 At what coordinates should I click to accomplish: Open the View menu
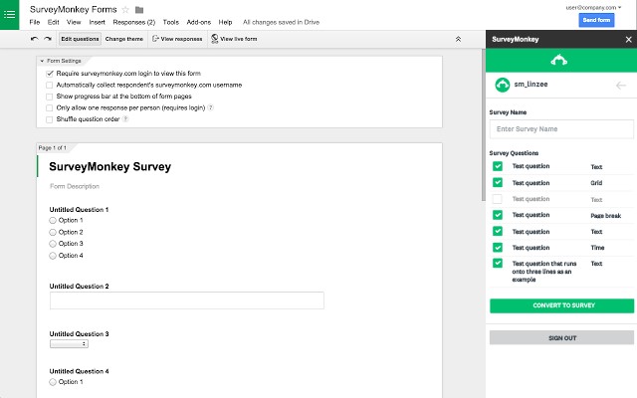(74, 22)
